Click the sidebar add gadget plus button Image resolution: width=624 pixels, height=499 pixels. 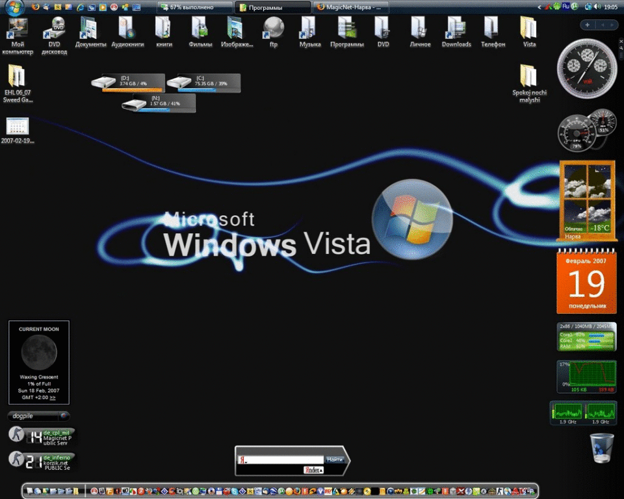(588, 25)
